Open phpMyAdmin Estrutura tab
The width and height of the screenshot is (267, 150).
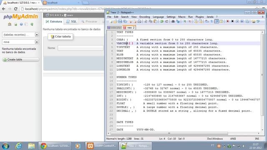coord(54,22)
